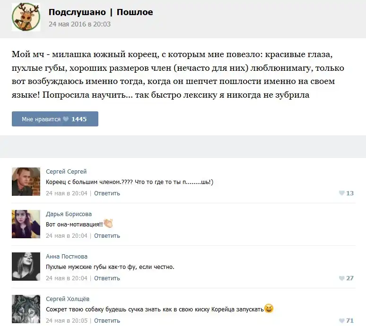
Task: Click the deer avatar of Подслушано group
Action: tap(26, 17)
